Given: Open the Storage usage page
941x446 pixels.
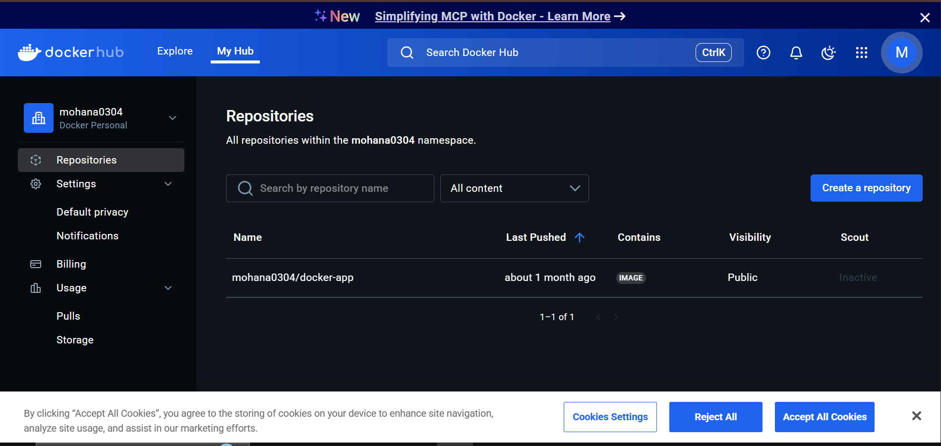Looking at the screenshot, I should pos(75,340).
